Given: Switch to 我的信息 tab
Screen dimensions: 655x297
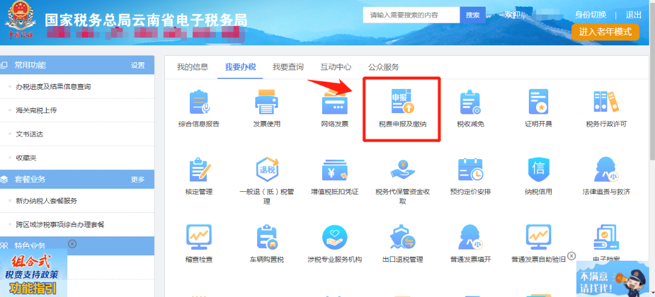Looking at the screenshot, I should point(192,67).
